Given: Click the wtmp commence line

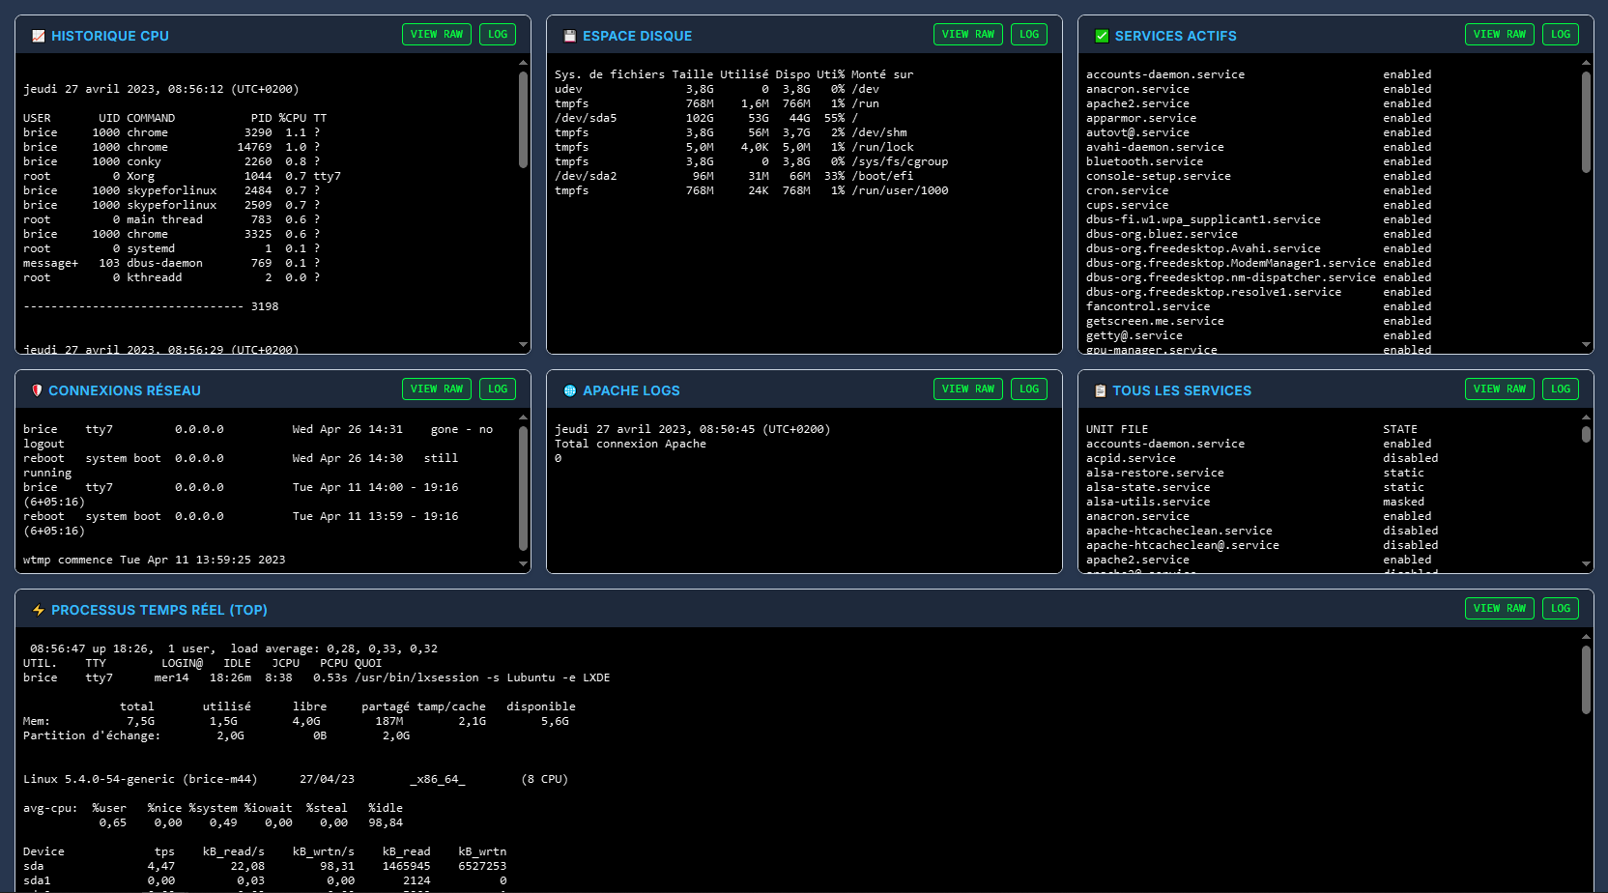Looking at the screenshot, I should 155,560.
